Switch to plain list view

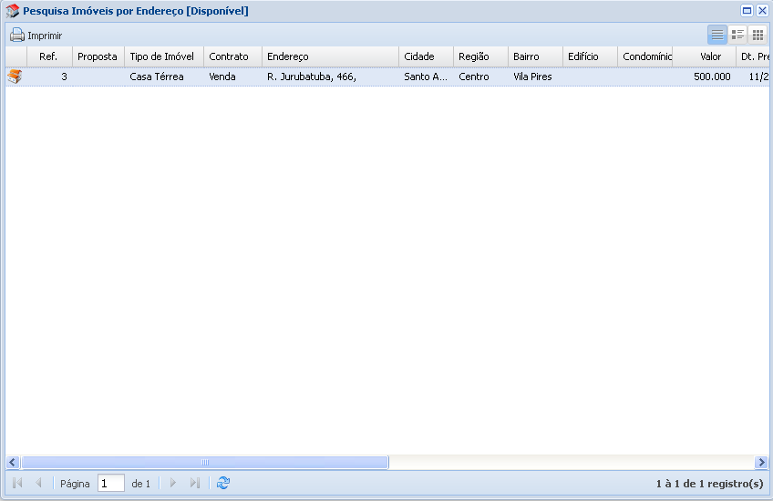coord(717,35)
